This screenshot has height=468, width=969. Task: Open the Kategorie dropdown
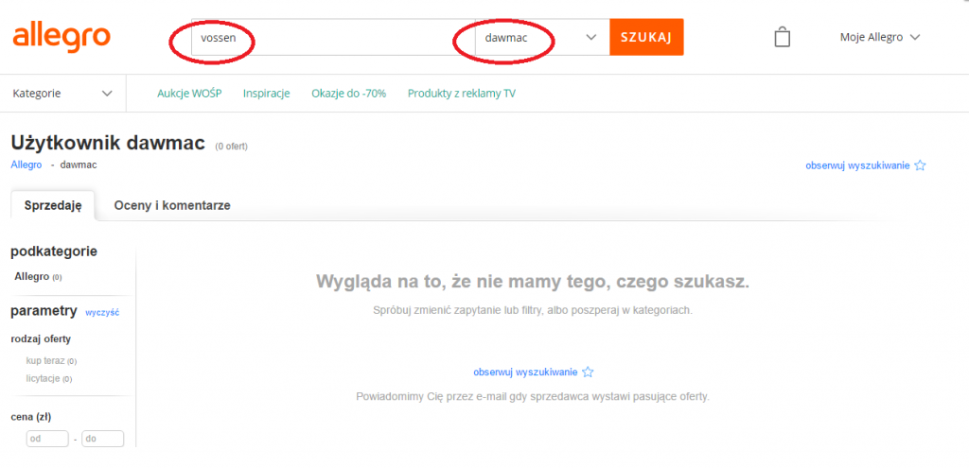click(62, 94)
